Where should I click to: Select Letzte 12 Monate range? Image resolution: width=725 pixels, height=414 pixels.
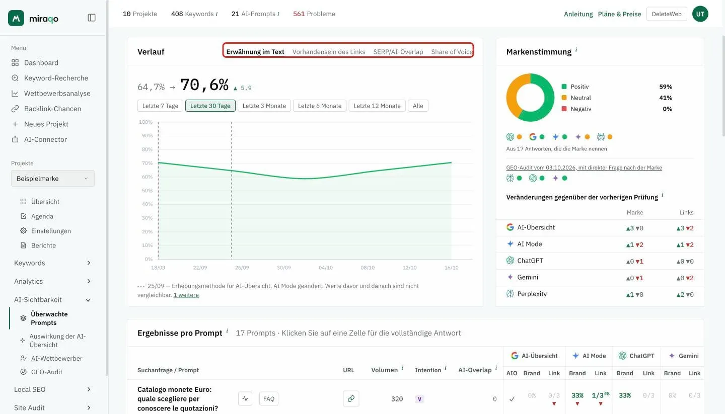click(x=377, y=106)
